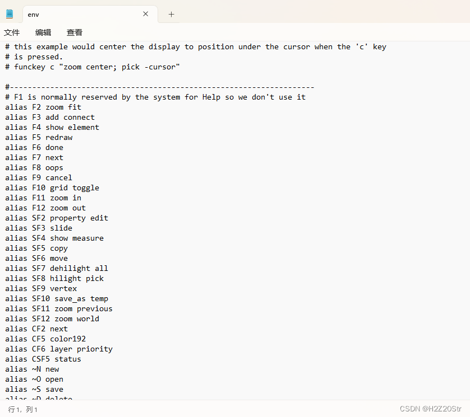This screenshot has height=417, width=470.
Task: Click the funckey c "zoom center" comment line
Action: pyautogui.click(x=93, y=67)
